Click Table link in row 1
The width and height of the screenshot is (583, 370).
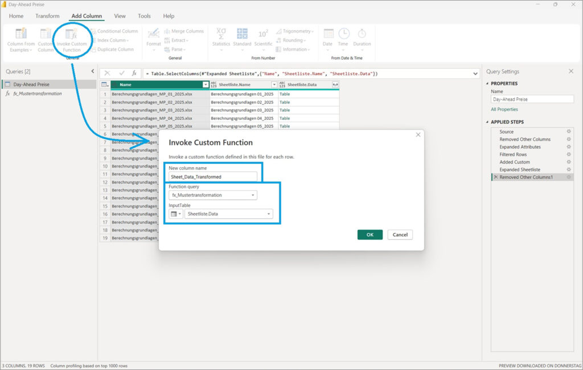(x=285, y=94)
